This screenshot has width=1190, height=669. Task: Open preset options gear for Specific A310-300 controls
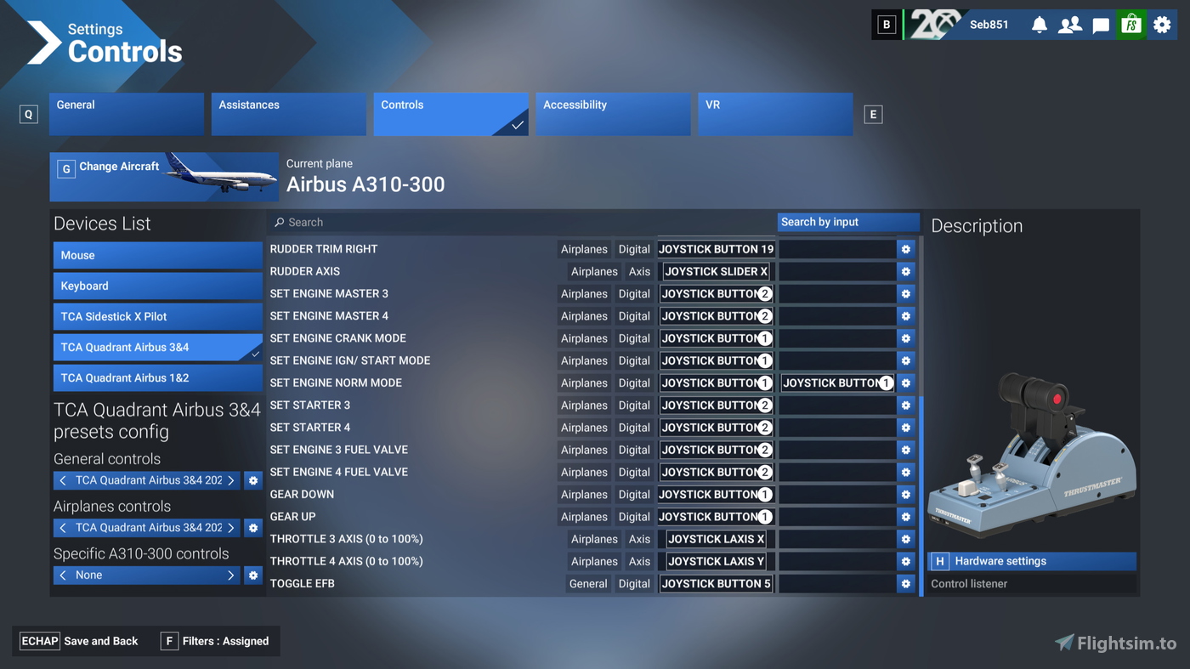pos(252,575)
